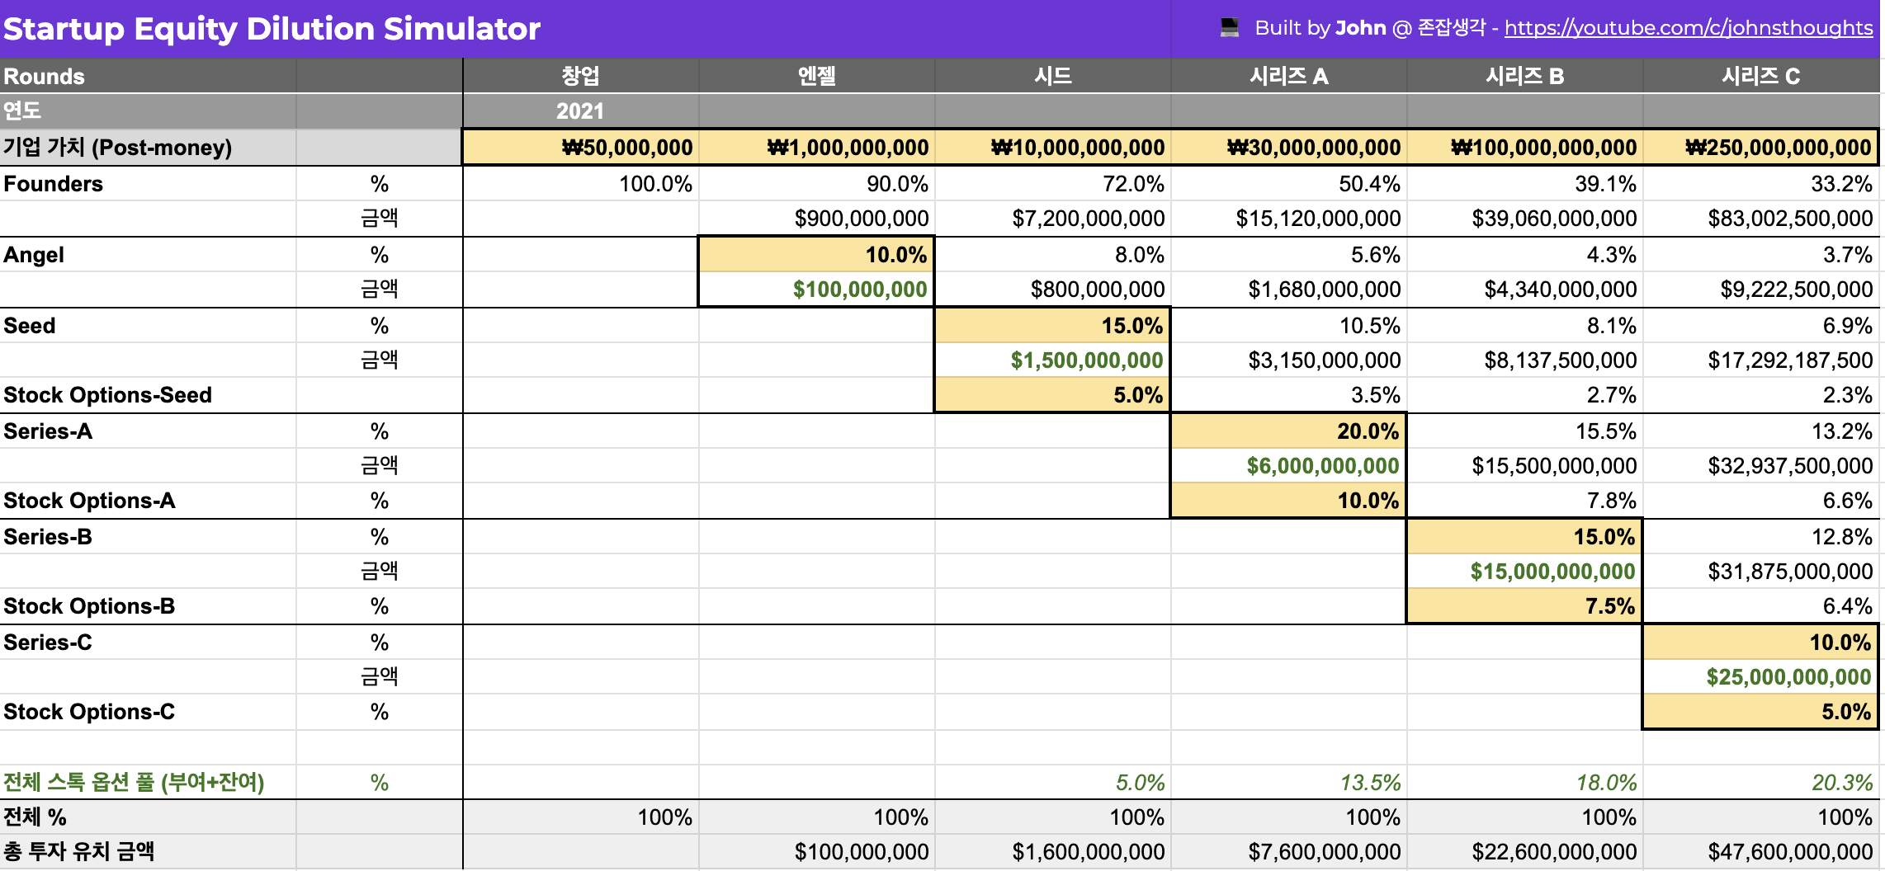This screenshot has width=1885, height=871.
Task: Select the highlighted Stock Options-A 10.0% cell
Action: (x=1288, y=501)
